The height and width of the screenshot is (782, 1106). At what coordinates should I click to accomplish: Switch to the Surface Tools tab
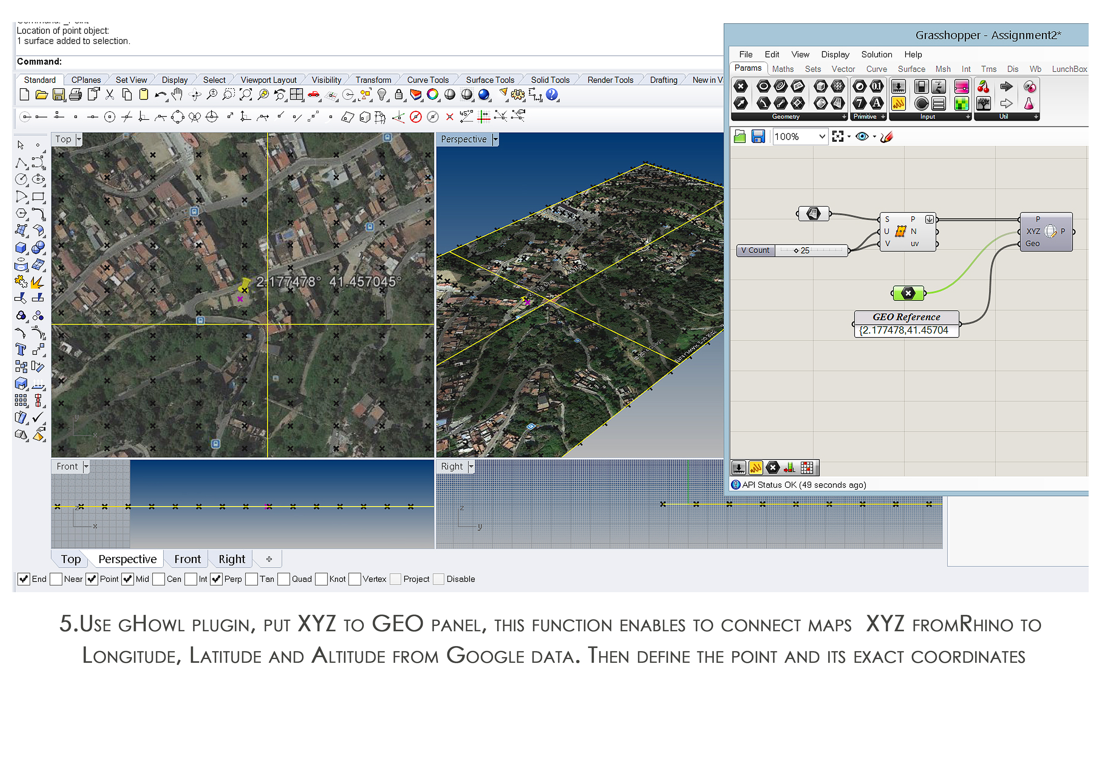tap(489, 80)
